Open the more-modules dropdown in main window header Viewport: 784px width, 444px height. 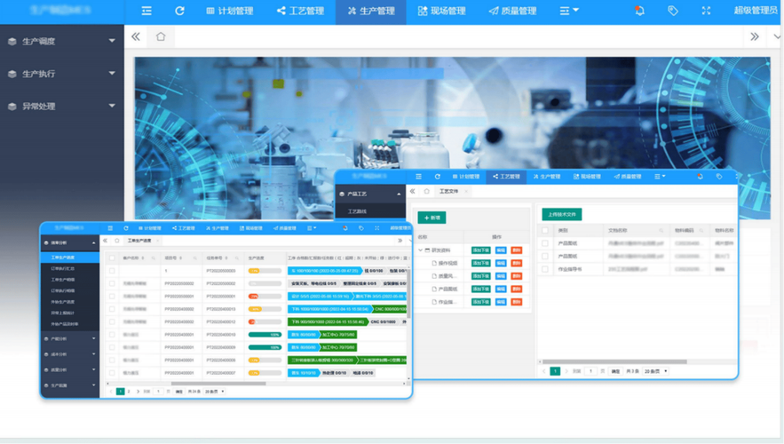coord(569,11)
